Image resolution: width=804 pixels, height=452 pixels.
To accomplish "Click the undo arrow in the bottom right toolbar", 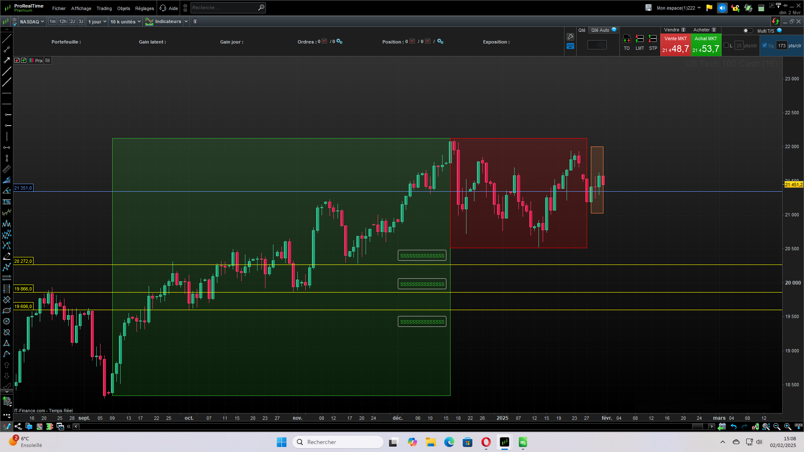I will click(x=734, y=426).
